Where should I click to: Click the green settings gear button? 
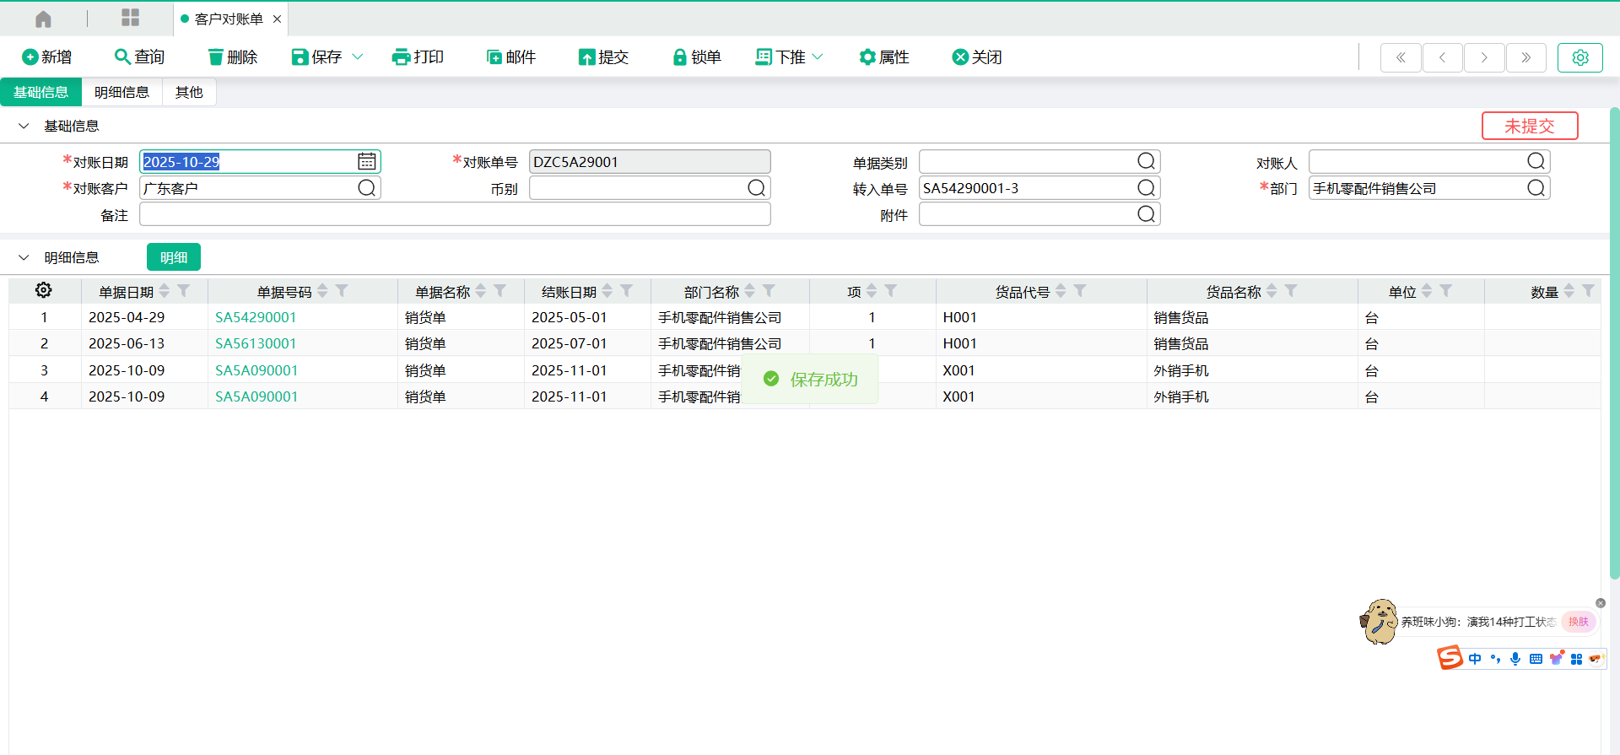(1579, 57)
